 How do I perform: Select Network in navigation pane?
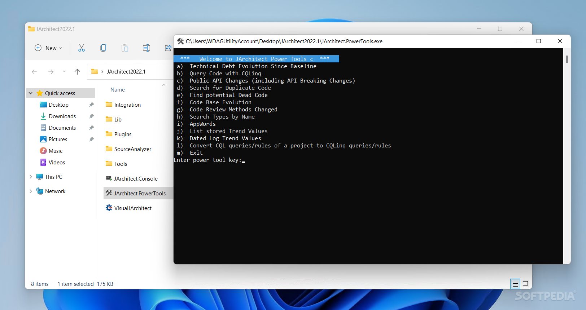tap(55, 191)
